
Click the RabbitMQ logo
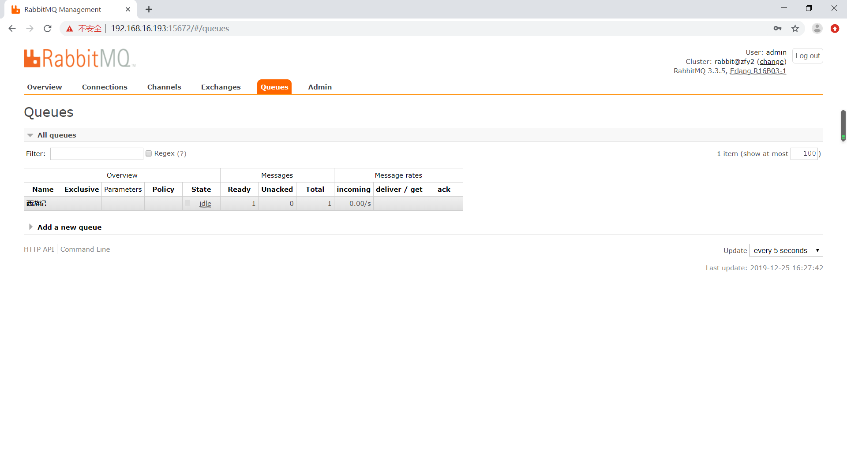[79, 59]
